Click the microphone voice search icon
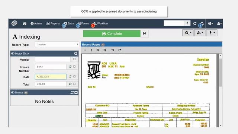The height and width of the screenshot is (134, 238). tap(187, 23)
